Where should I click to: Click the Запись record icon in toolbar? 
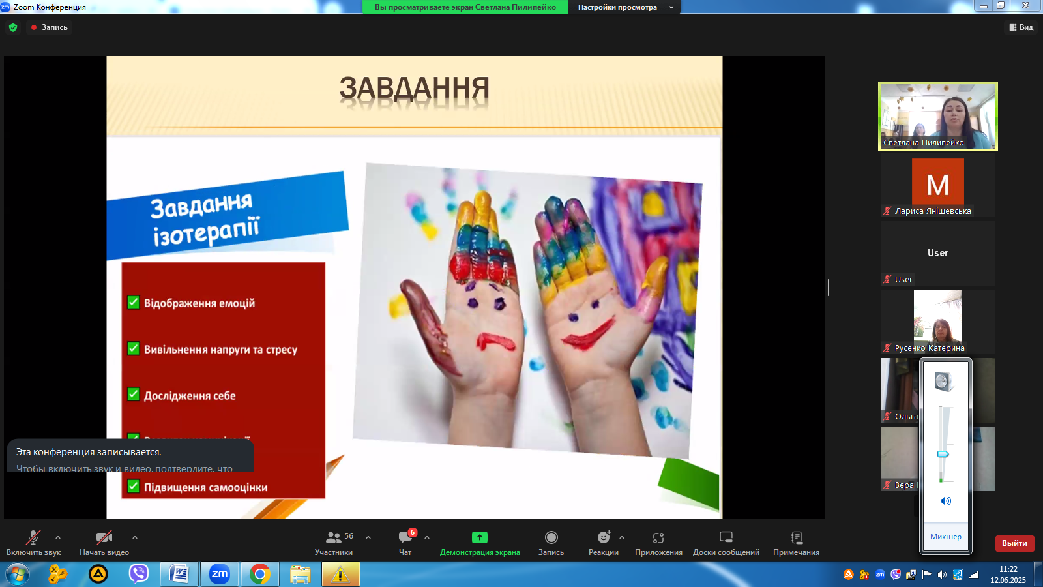tap(551, 537)
